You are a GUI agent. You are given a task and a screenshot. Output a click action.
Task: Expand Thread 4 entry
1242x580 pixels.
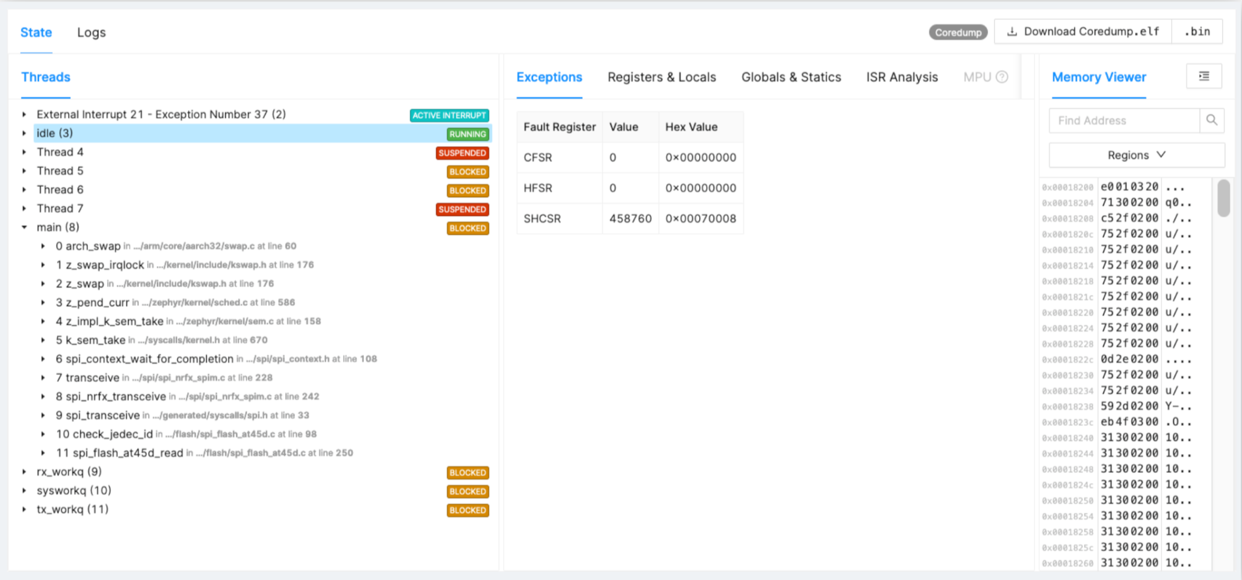pyautogui.click(x=24, y=152)
